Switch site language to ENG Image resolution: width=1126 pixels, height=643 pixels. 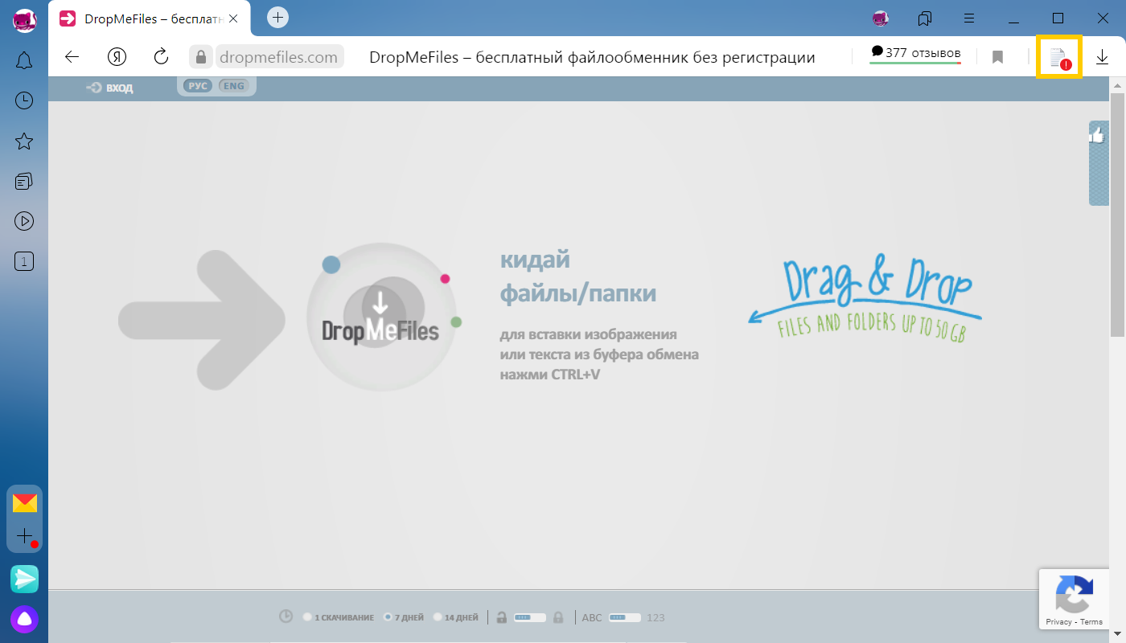[233, 86]
